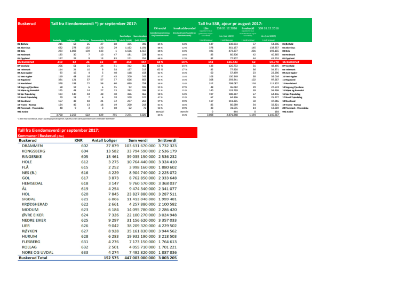Select the Antall boliger value '13 582'
The image size is (398, 281).
pos(112,151)
